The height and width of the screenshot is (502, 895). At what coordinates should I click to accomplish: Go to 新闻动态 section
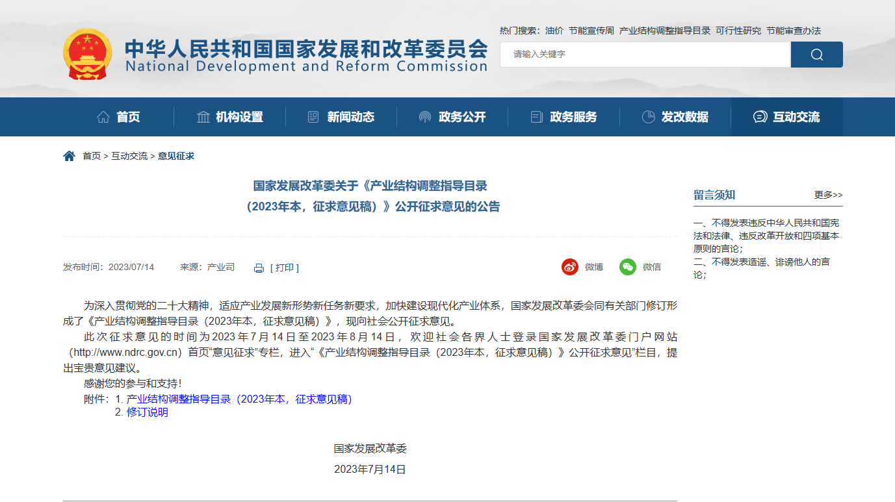341,117
